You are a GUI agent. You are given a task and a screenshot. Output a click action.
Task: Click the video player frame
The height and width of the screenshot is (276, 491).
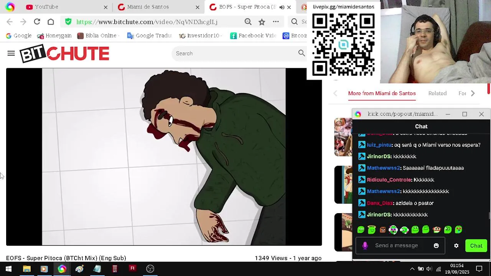pos(164,157)
